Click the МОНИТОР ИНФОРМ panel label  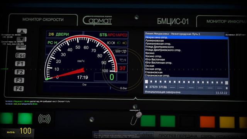(x=227, y=22)
